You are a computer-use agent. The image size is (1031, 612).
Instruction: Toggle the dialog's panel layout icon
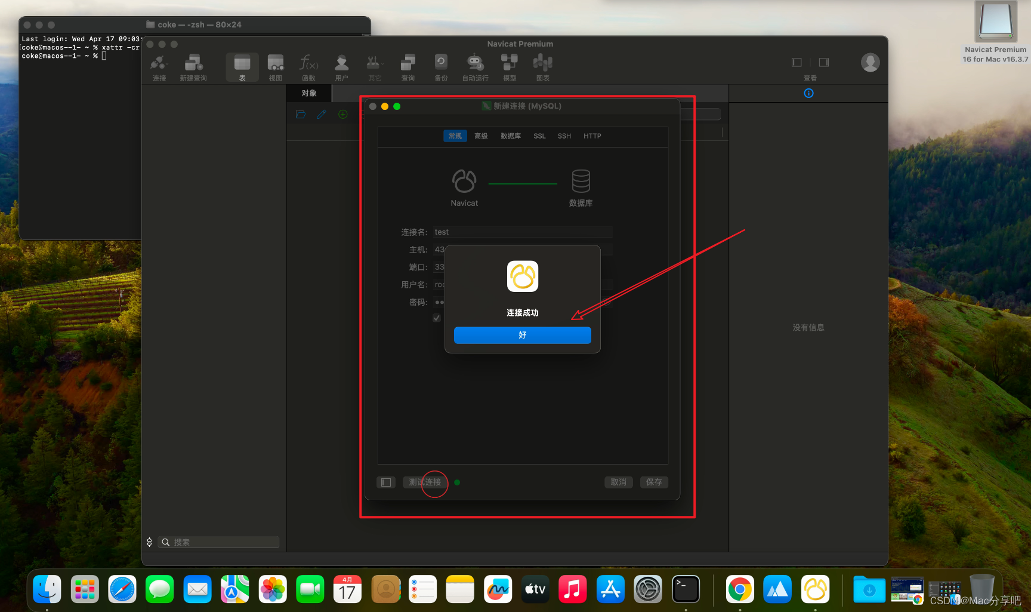pos(386,482)
